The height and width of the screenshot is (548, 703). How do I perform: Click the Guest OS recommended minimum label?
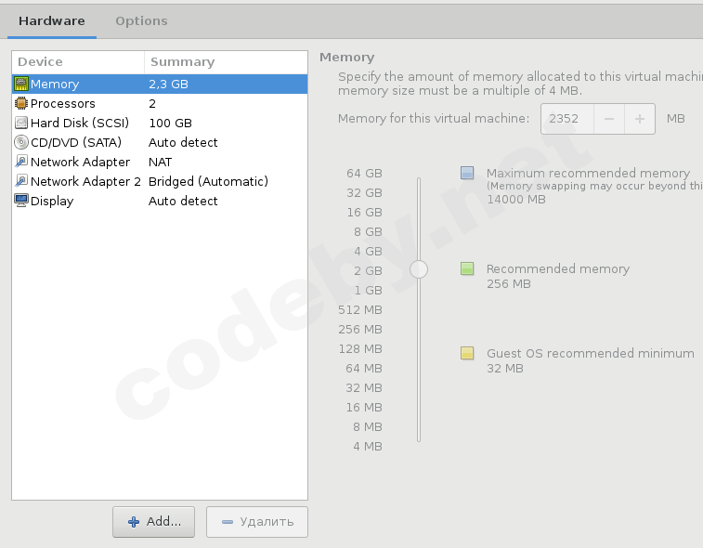click(591, 353)
